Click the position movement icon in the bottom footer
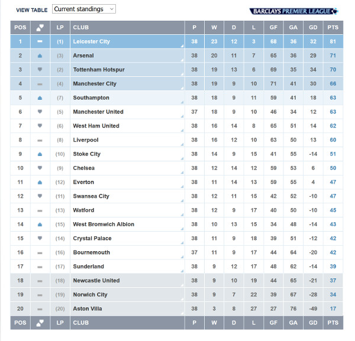Image resolution: width=355 pixels, height=341 pixels. coord(40,323)
